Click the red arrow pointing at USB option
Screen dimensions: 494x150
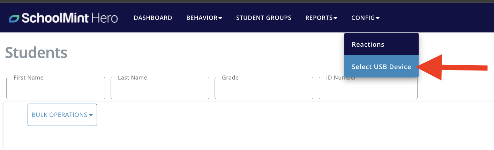(452, 68)
